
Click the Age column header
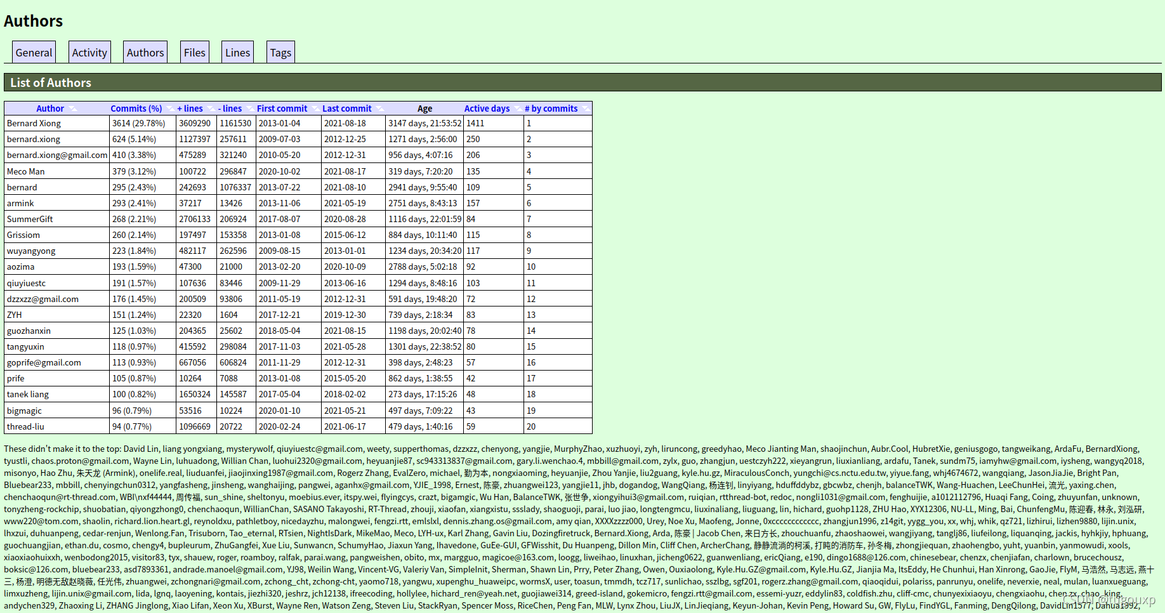pos(425,109)
